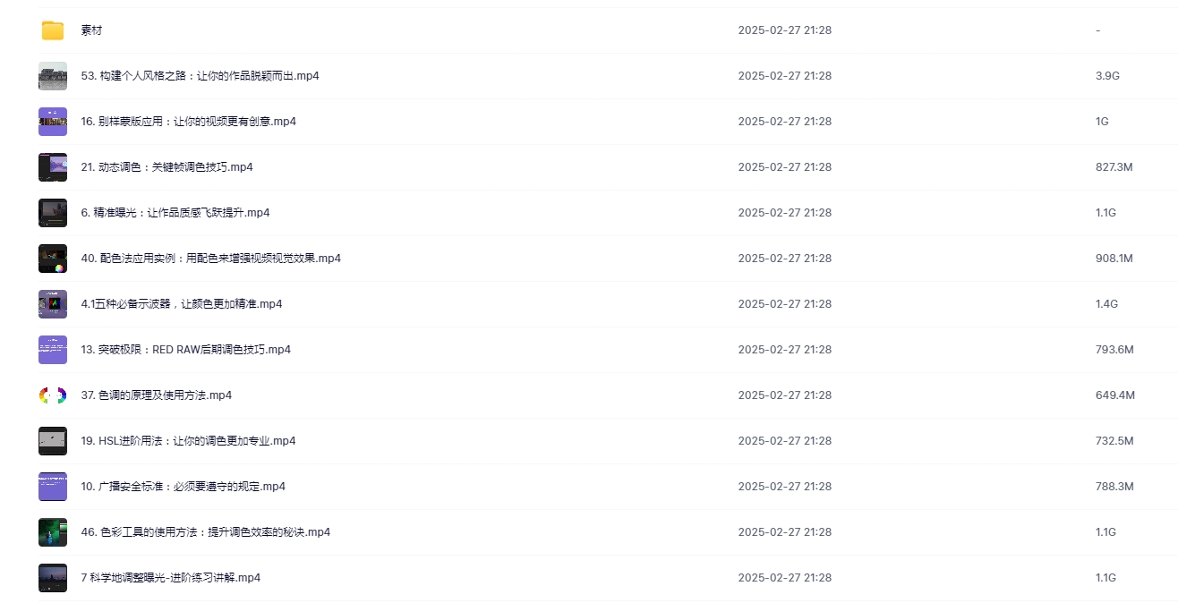The width and height of the screenshot is (1178, 603).
Task: Click thumbnail of 10. 广播安全标准 video
Action: [x=53, y=487]
